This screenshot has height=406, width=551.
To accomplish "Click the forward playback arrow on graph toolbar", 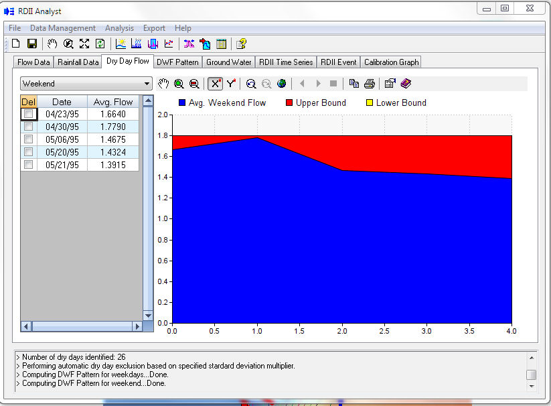I will tap(317, 84).
